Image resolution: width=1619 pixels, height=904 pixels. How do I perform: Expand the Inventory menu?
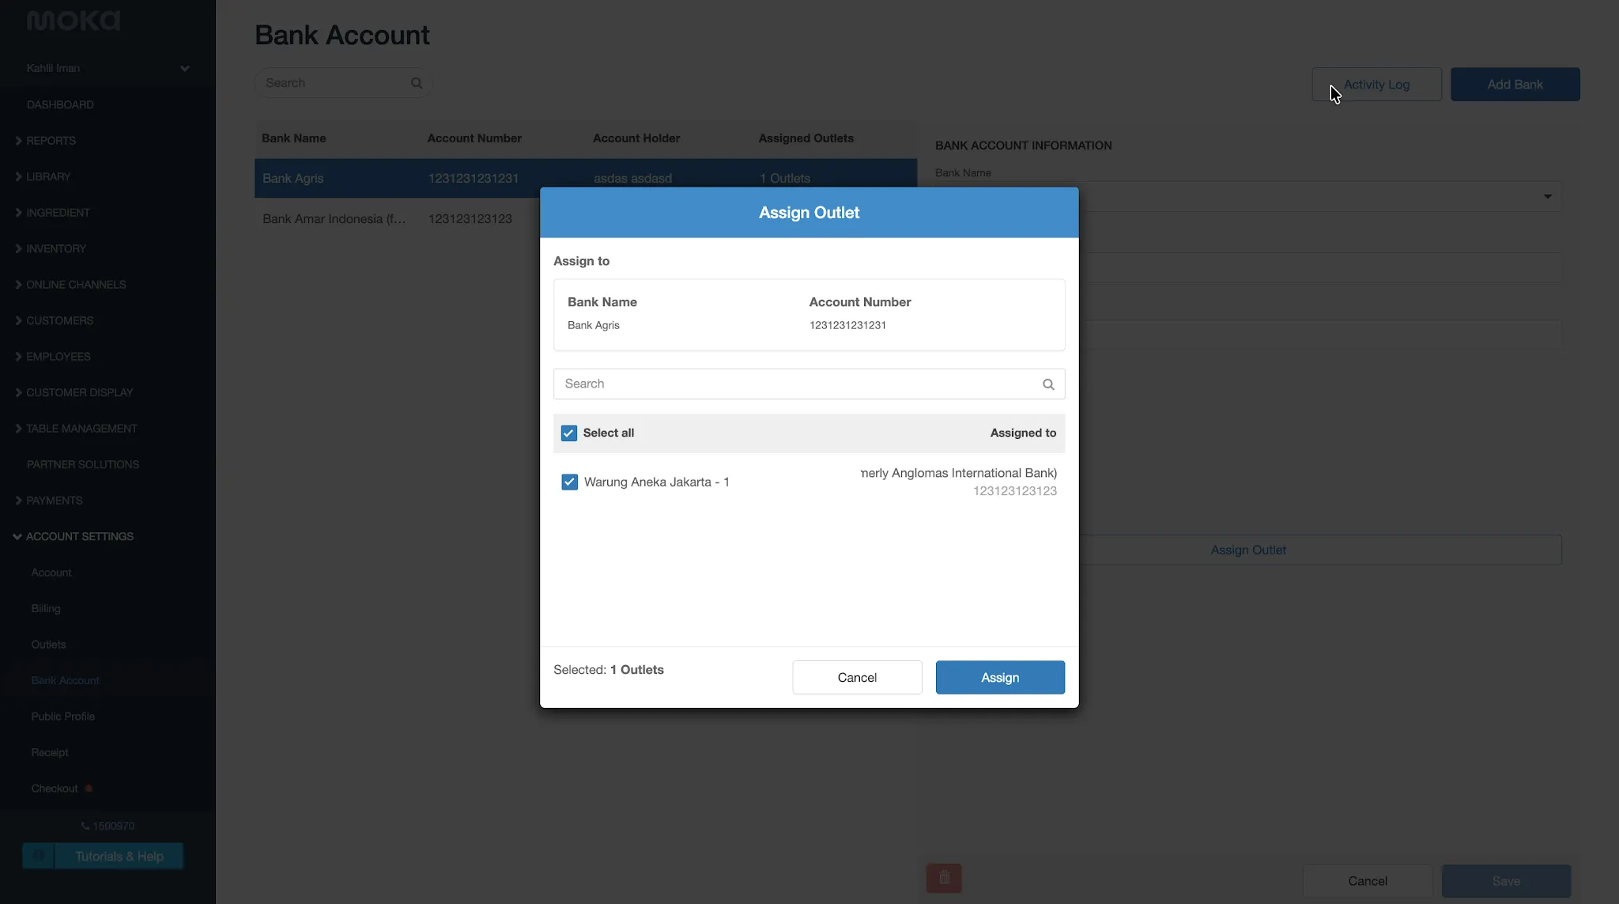51,248
